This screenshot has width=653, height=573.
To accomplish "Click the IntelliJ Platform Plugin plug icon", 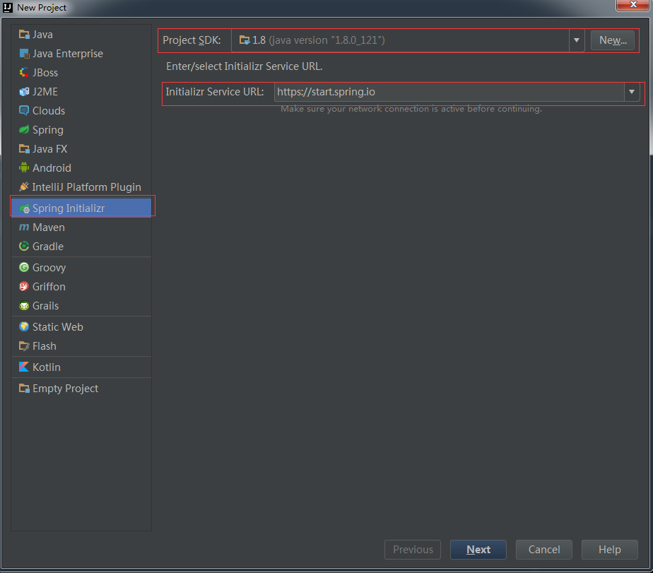I will [24, 187].
